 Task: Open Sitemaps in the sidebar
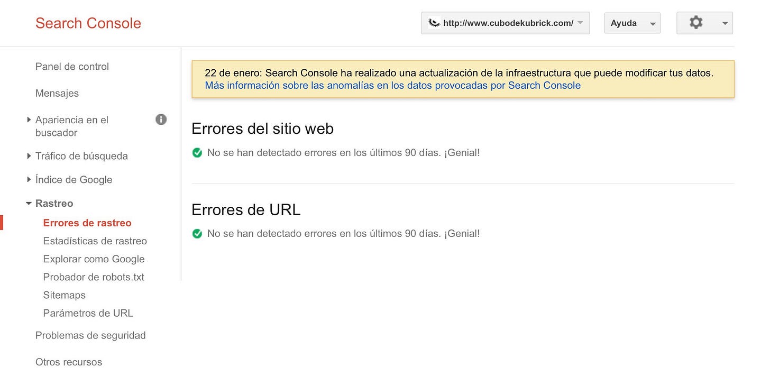[65, 295]
